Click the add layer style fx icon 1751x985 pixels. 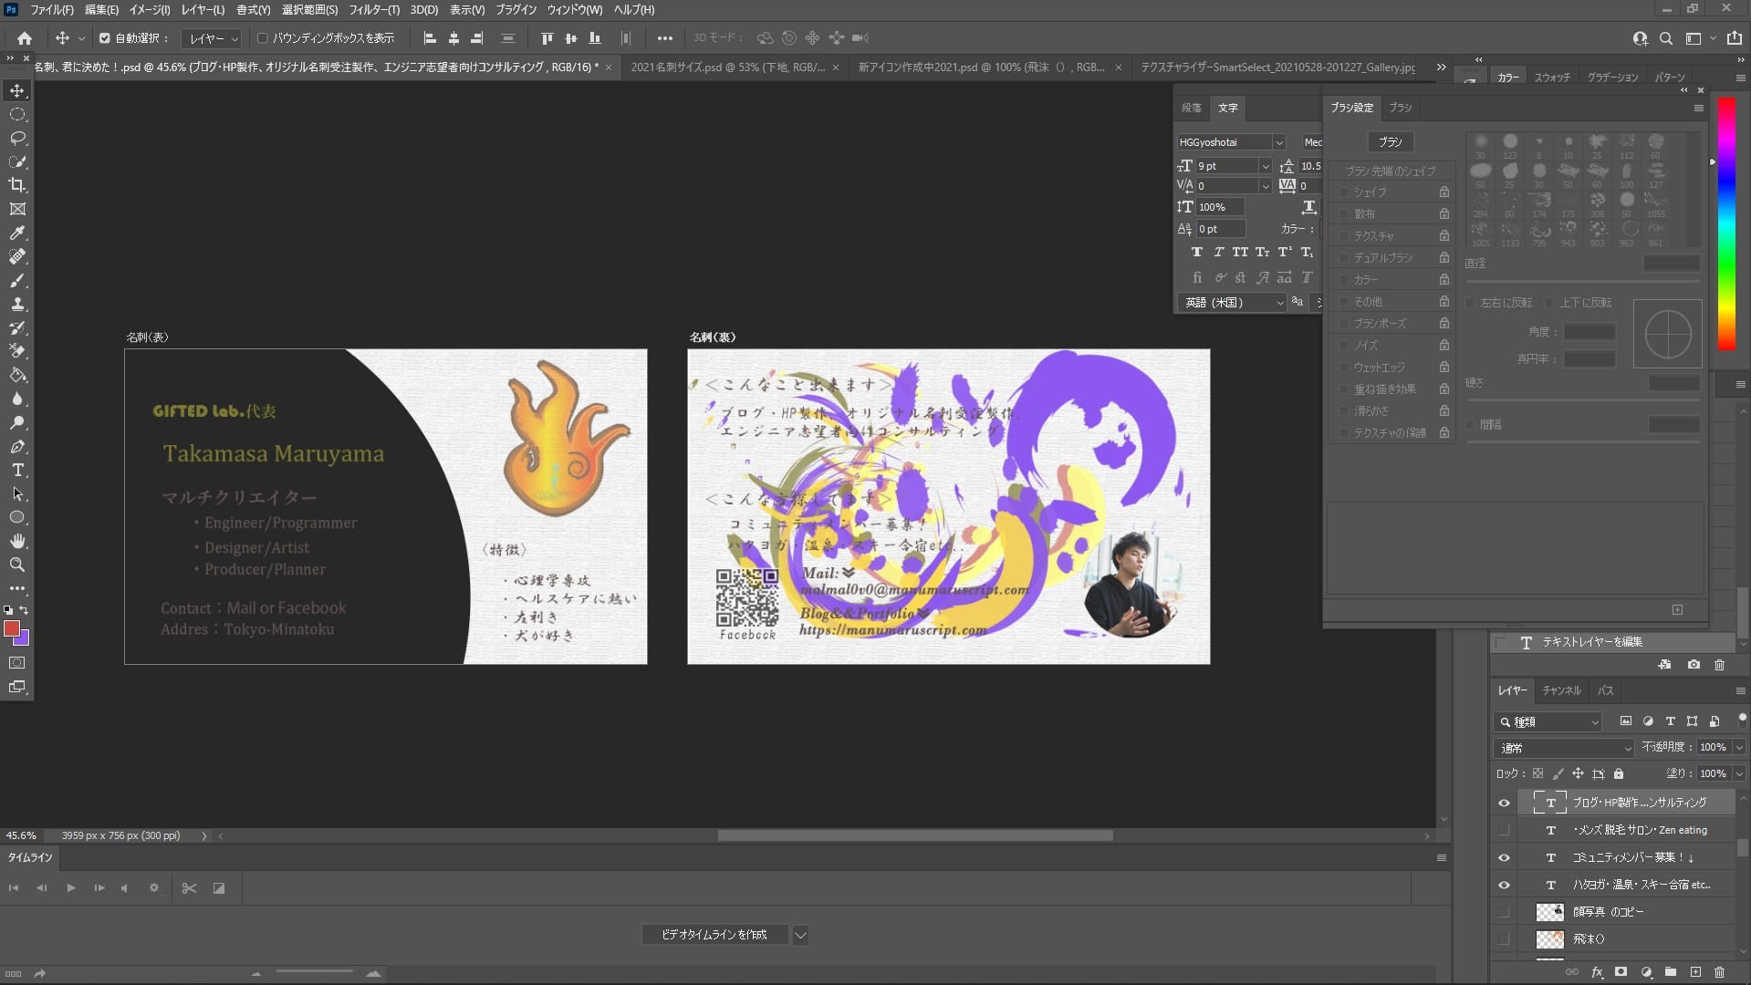click(1597, 972)
